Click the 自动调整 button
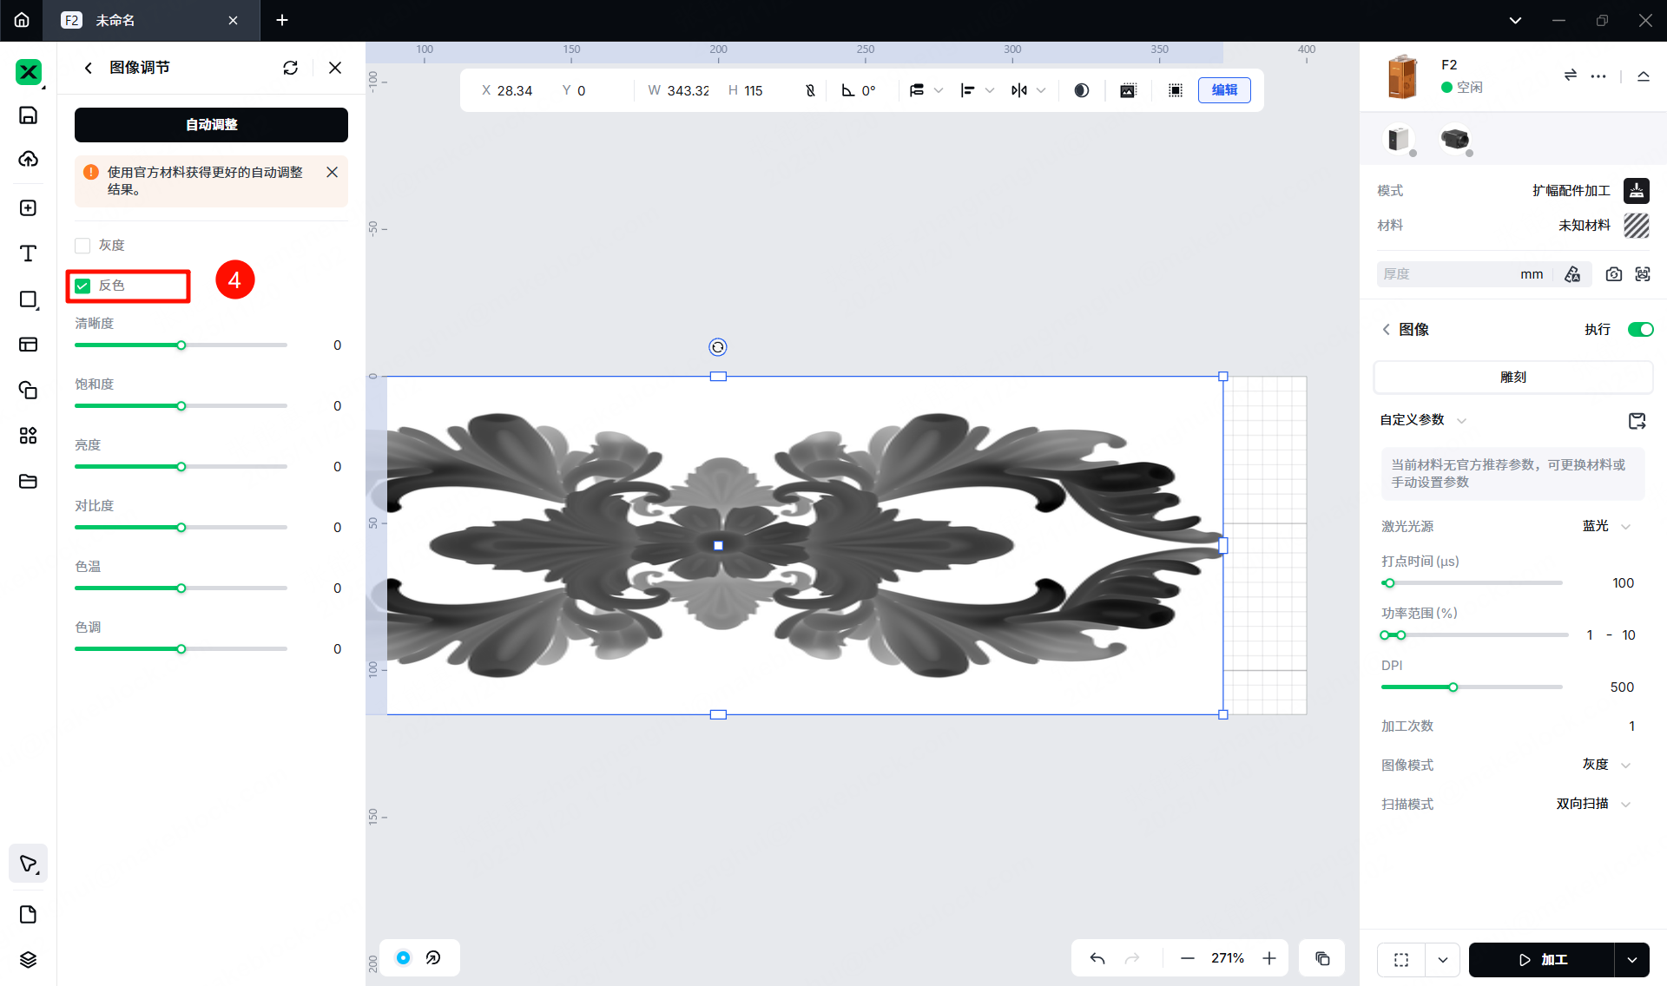Viewport: 1667px width, 986px height. pos(211,125)
